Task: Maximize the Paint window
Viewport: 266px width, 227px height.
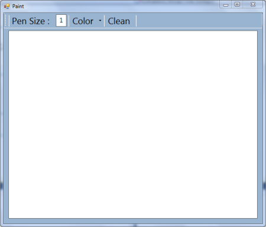Action: tap(237, 4)
